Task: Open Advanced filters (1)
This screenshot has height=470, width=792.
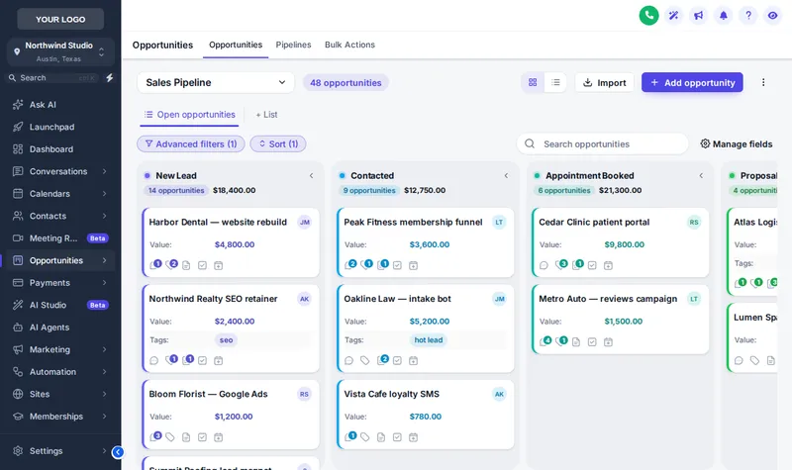Action: pyautogui.click(x=191, y=143)
